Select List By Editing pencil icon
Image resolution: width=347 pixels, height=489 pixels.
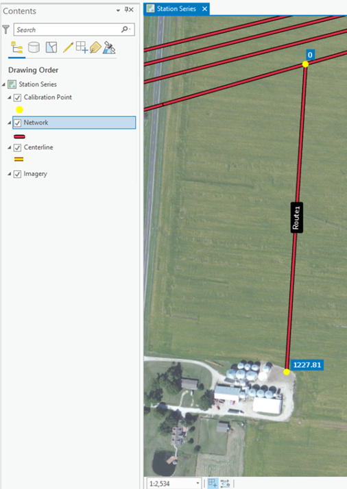tap(68, 47)
